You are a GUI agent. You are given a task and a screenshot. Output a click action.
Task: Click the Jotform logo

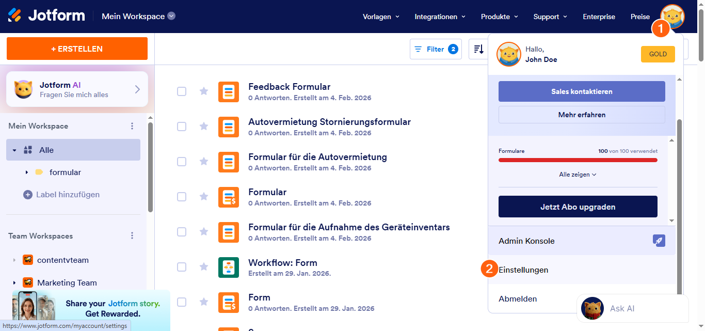(x=46, y=15)
